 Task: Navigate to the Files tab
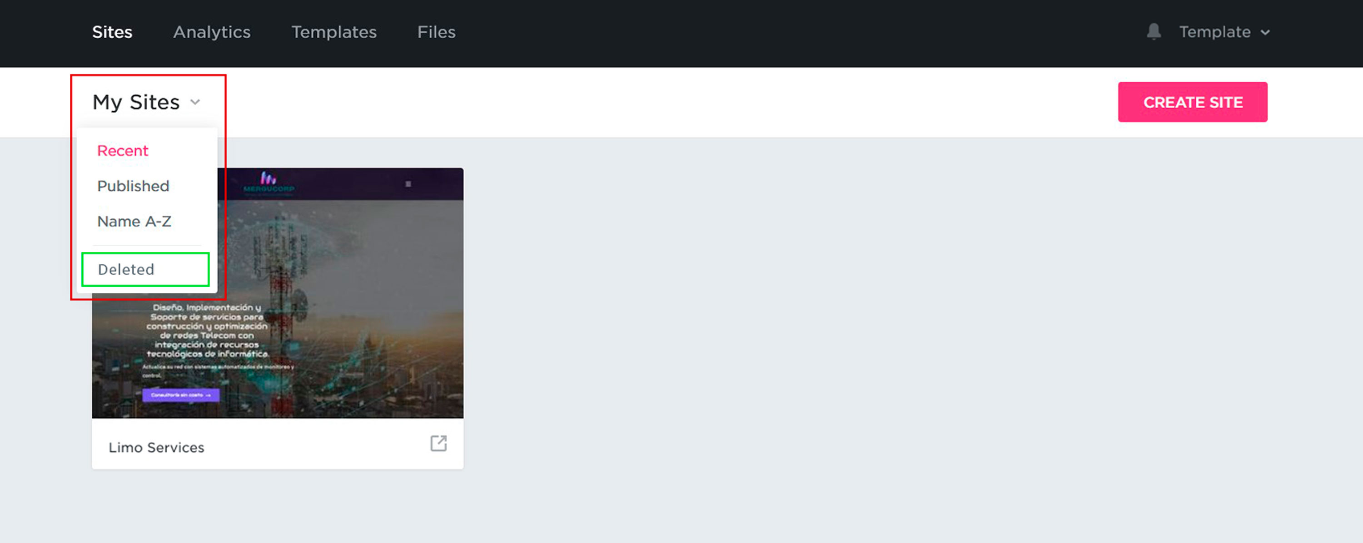click(436, 32)
